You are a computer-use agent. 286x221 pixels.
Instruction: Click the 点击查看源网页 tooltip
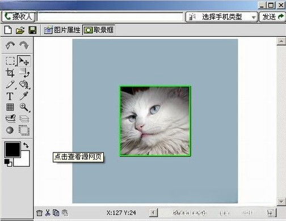coord(78,157)
